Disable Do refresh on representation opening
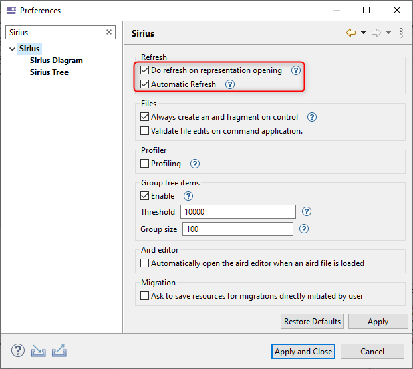This screenshot has width=413, height=369. (x=145, y=70)
